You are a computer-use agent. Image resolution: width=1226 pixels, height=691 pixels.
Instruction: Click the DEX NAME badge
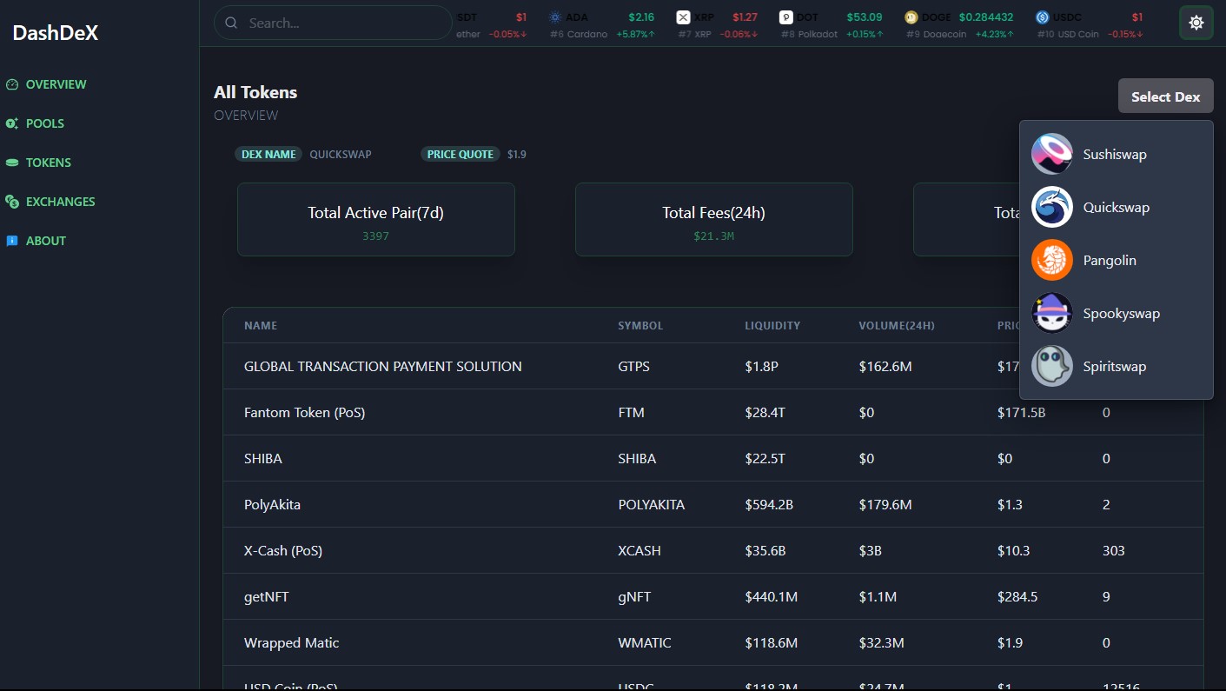point(268,154)
